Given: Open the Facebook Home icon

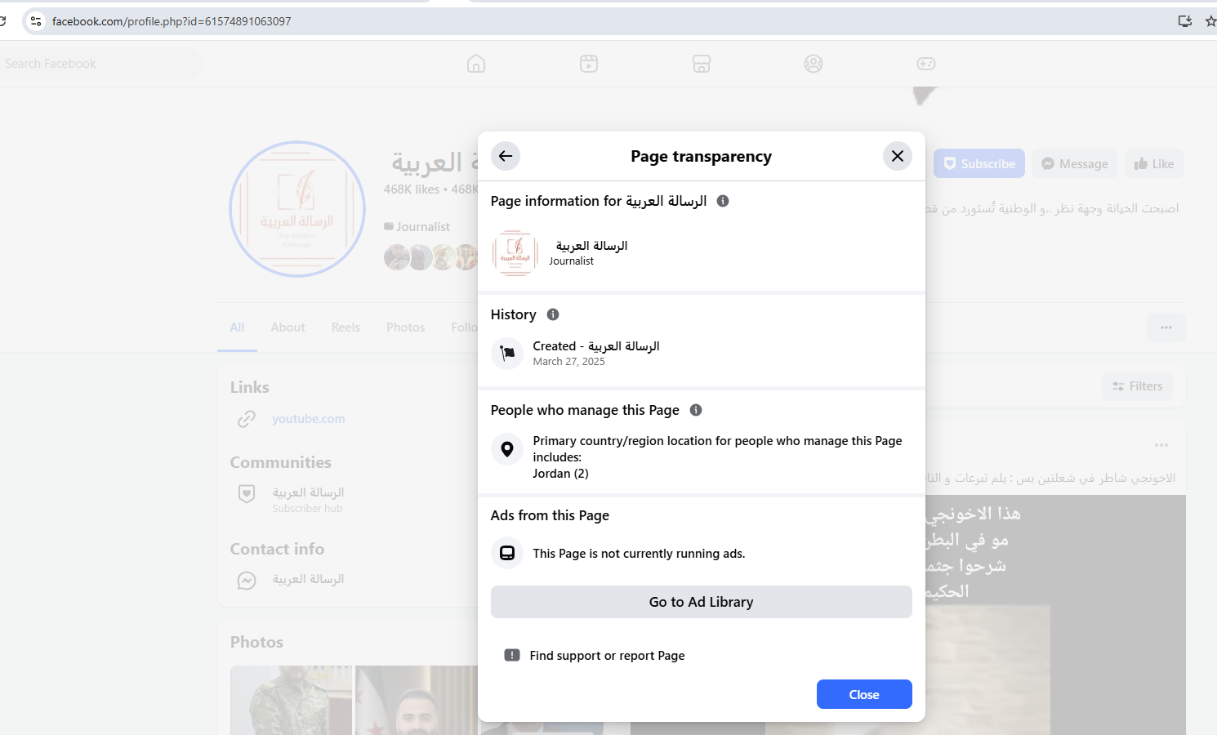Looking at the screenshot, I should (476, 64).
